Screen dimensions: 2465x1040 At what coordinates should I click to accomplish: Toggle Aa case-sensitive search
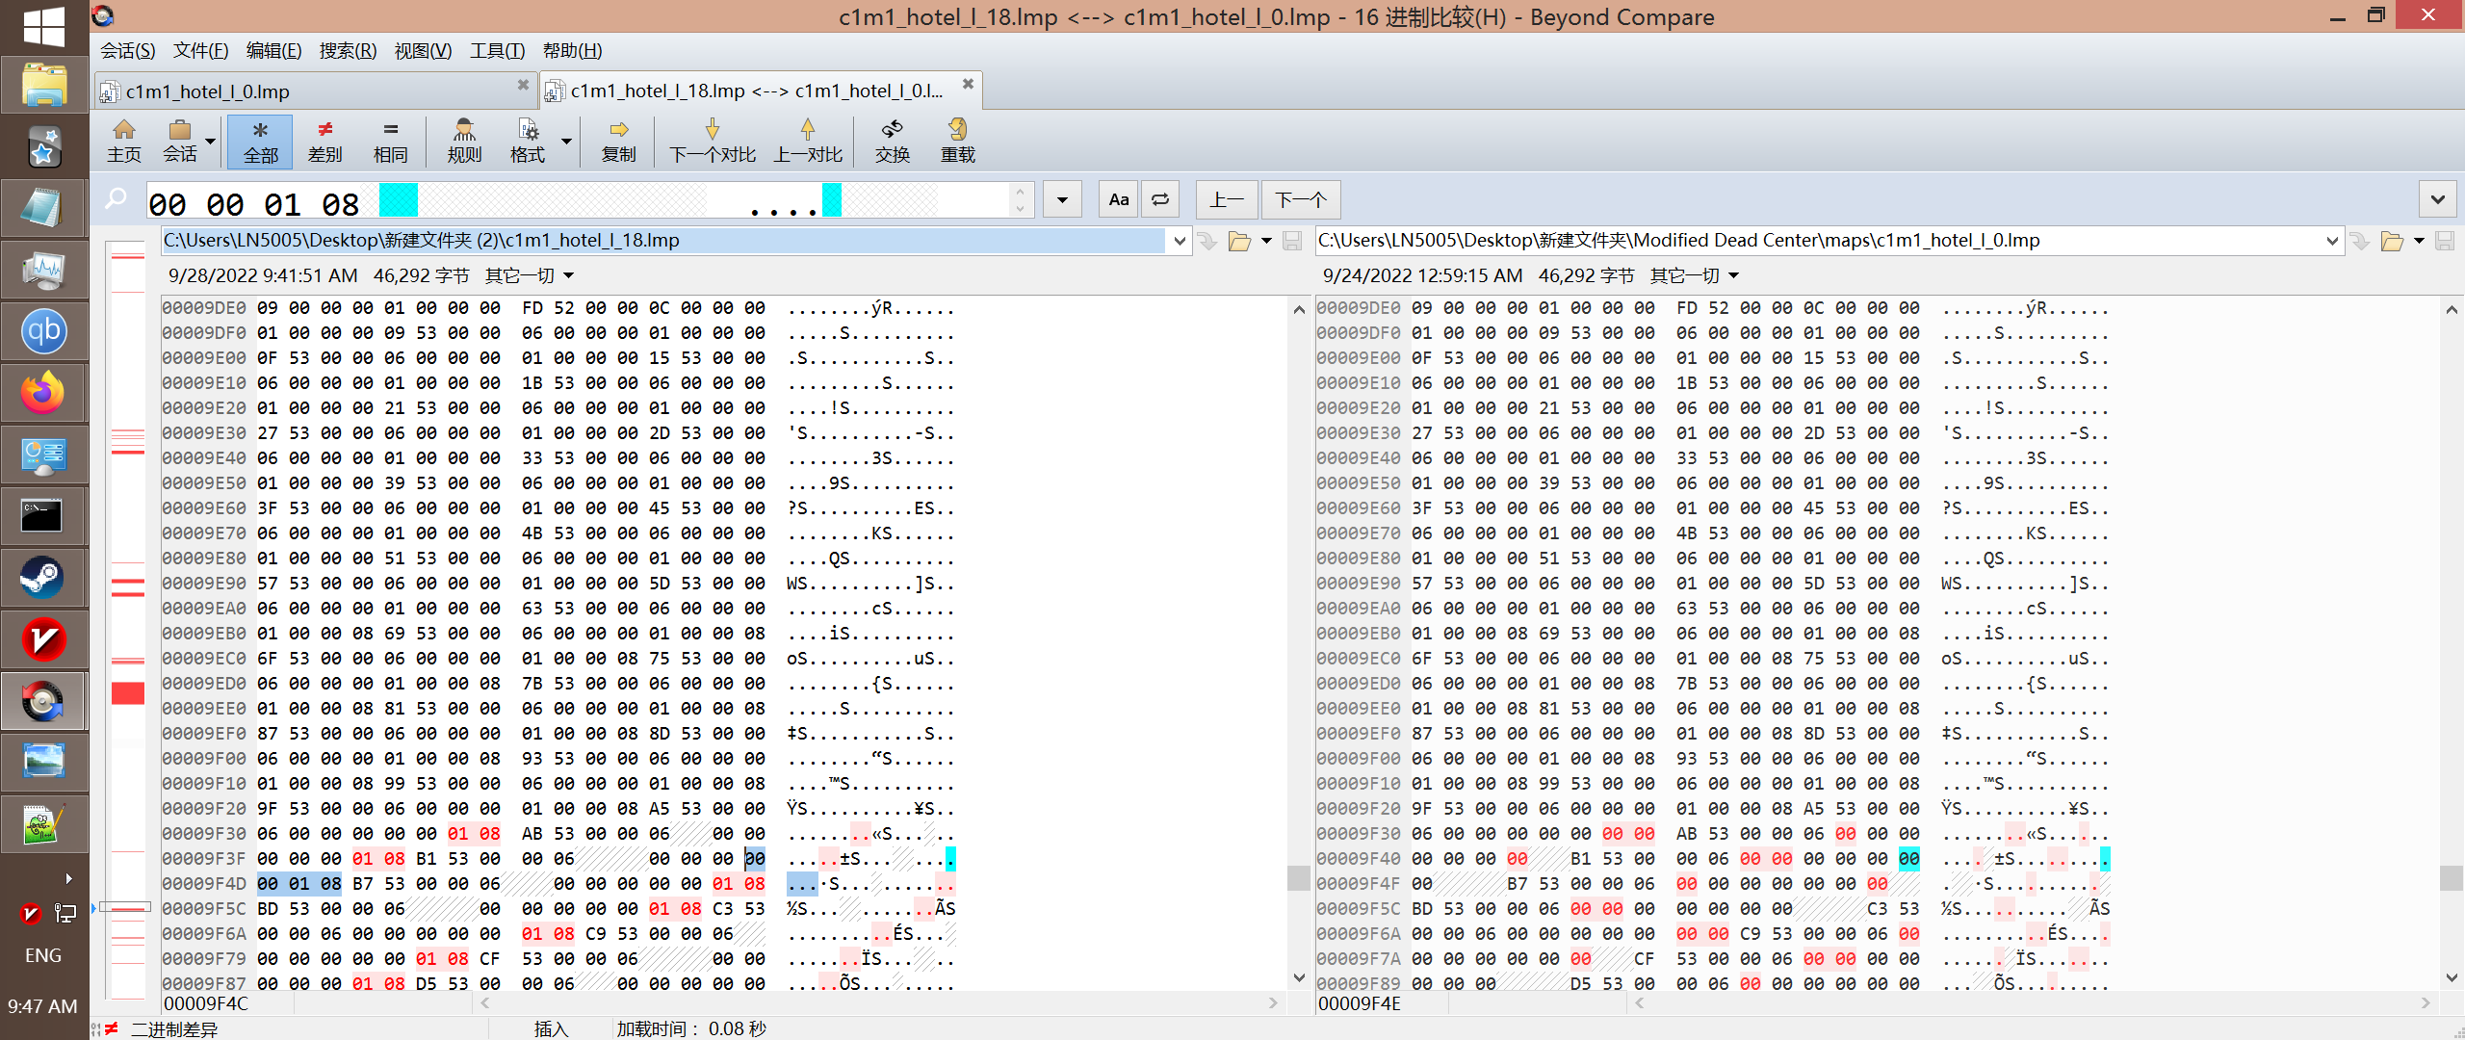(1117, 199)
